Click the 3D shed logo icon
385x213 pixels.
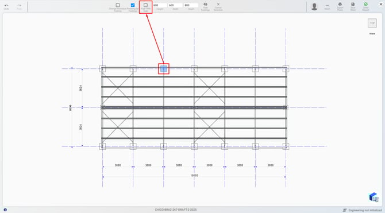click(x=374, y=197)
